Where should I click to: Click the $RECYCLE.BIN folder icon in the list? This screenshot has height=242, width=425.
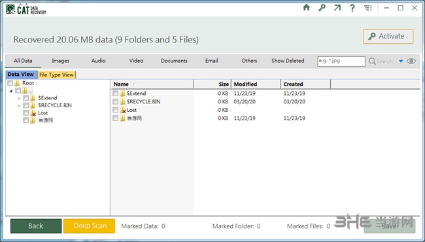tap(122, 101)
